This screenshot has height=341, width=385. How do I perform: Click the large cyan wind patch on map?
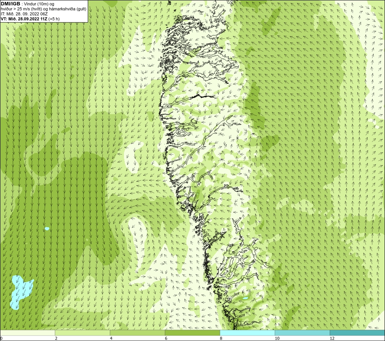pyautogui.click(x=20, y=291)
